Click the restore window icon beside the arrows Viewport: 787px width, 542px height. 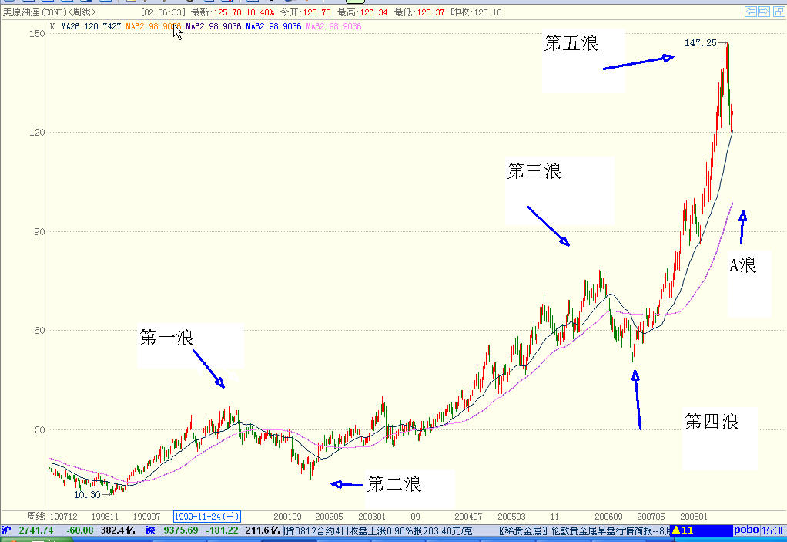pos(779,12)
